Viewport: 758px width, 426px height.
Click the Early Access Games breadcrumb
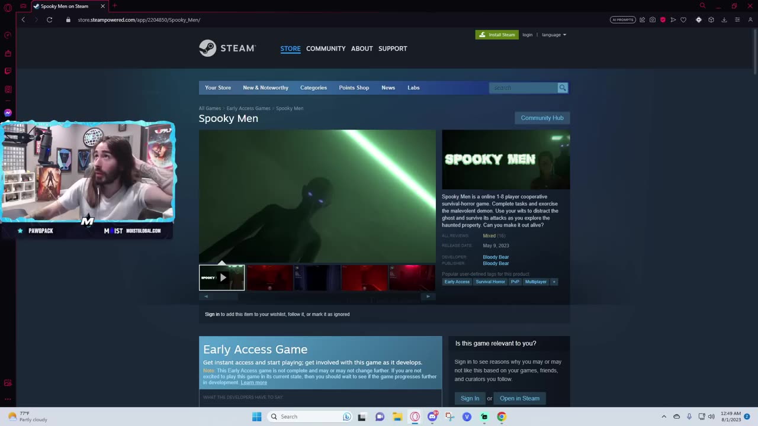[x=248, y=108]
